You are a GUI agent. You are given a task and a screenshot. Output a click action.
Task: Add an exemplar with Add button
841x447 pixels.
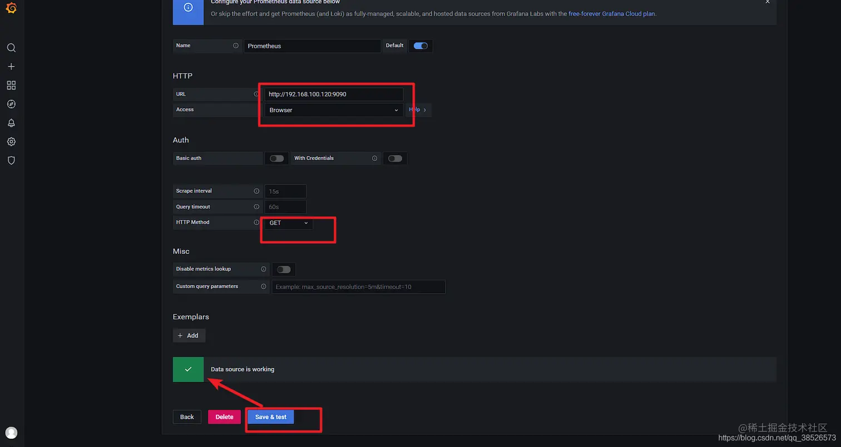point(189,335)
